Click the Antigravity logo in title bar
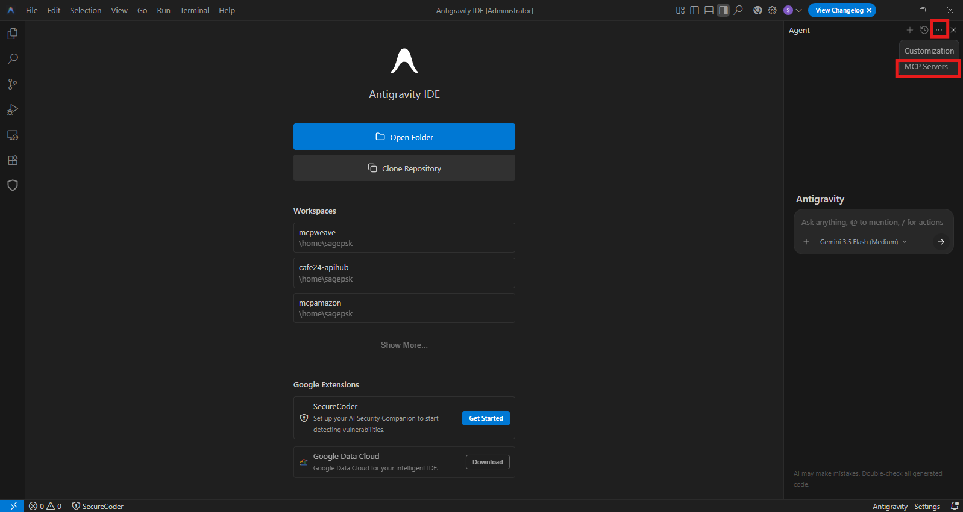963x512 pixels. 11,10
